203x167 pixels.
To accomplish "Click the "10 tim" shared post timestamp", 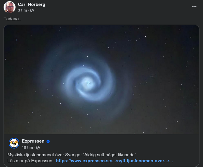I will point(27,148).
